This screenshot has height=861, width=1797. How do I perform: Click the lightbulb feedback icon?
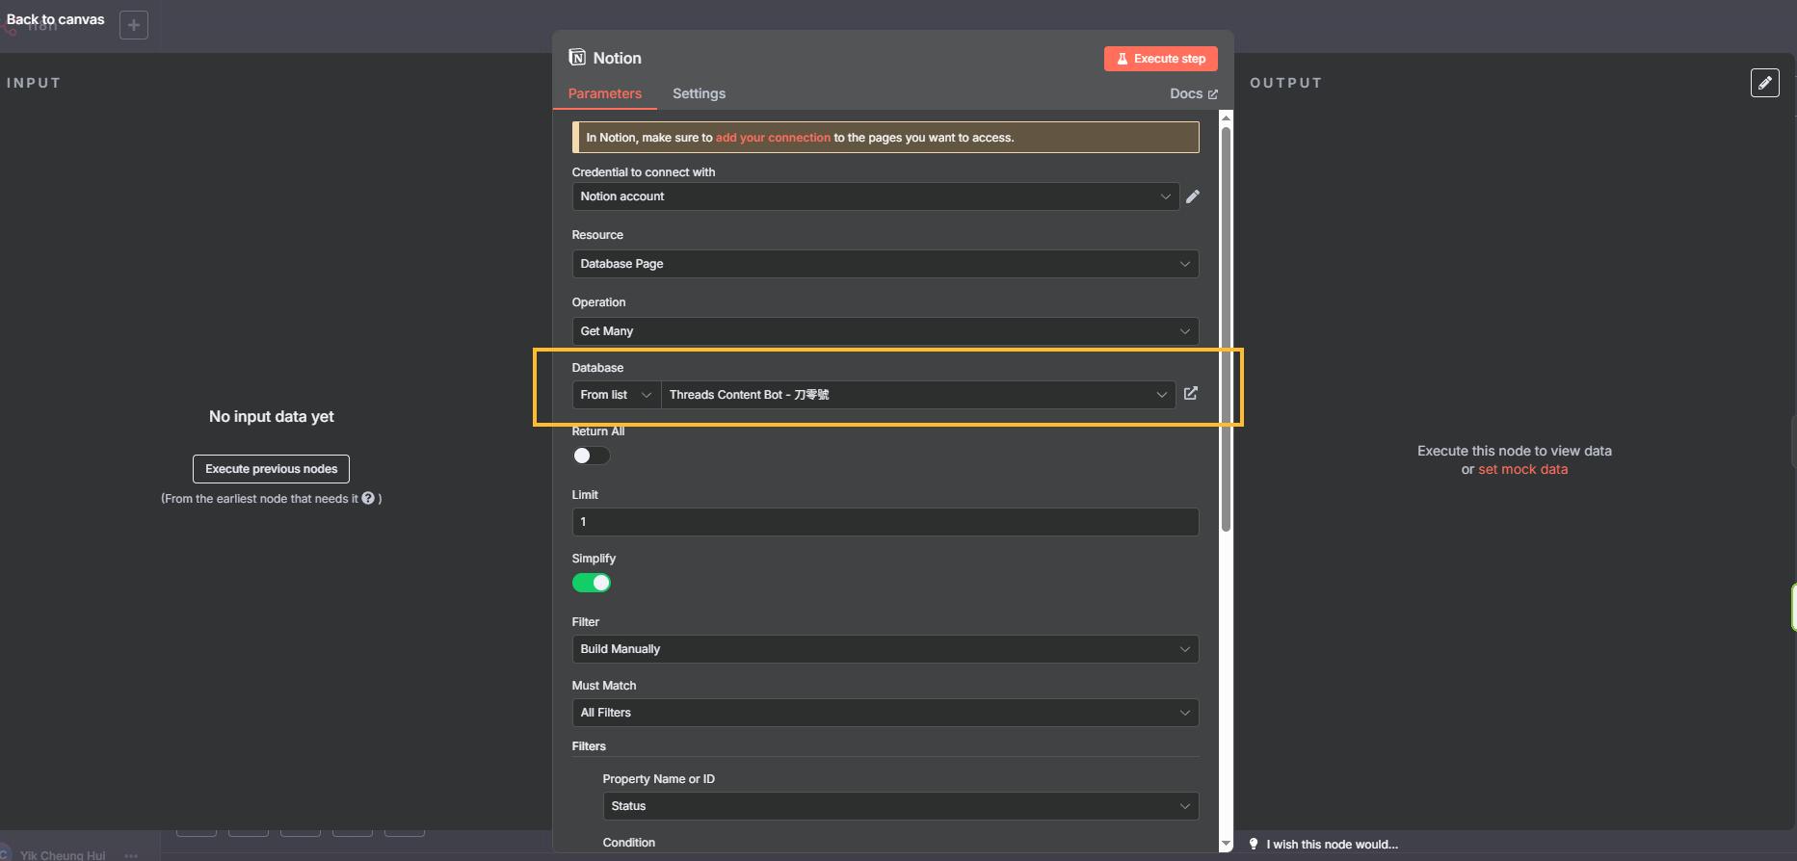(1254, 844)
